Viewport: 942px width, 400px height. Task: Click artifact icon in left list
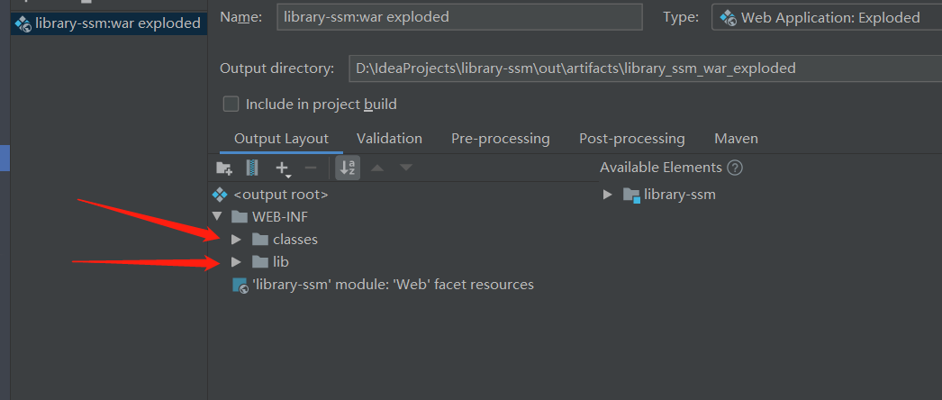pyautogui.click(x=23, y=24)
